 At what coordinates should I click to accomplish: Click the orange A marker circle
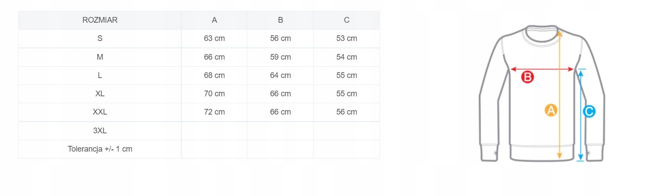point(551,110)
